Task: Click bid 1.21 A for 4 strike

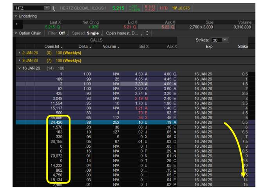Action: pos(141,108)
